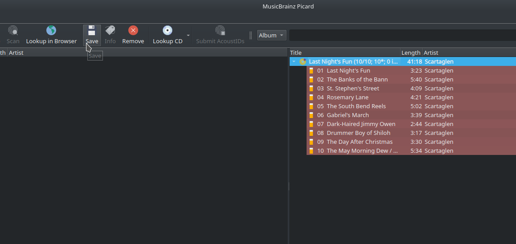The height and width of the screenshot is (244, 516).
Task: Click file icon of St. Stephen's Street
Action: pos(311,89)
